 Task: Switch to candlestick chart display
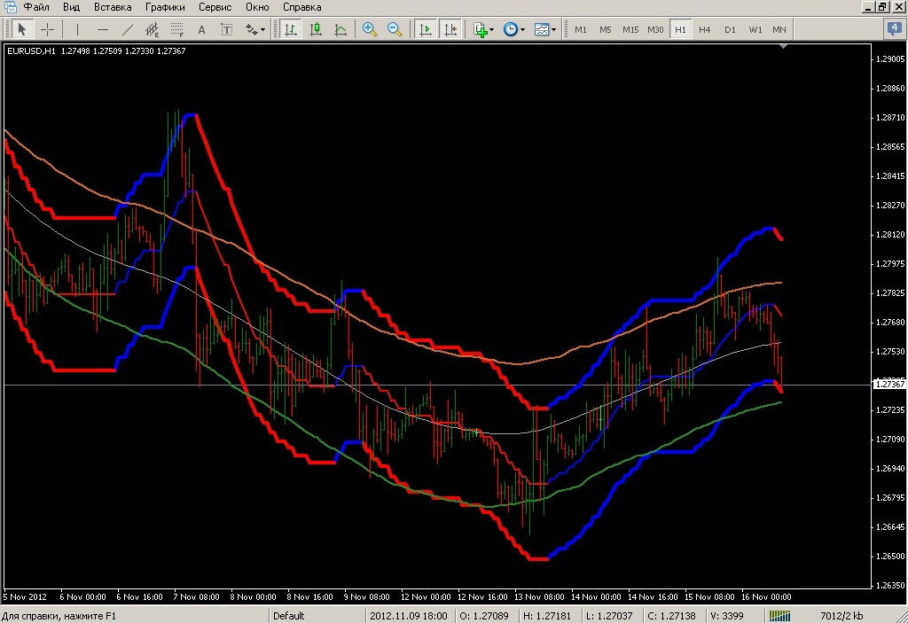point(316,29)
